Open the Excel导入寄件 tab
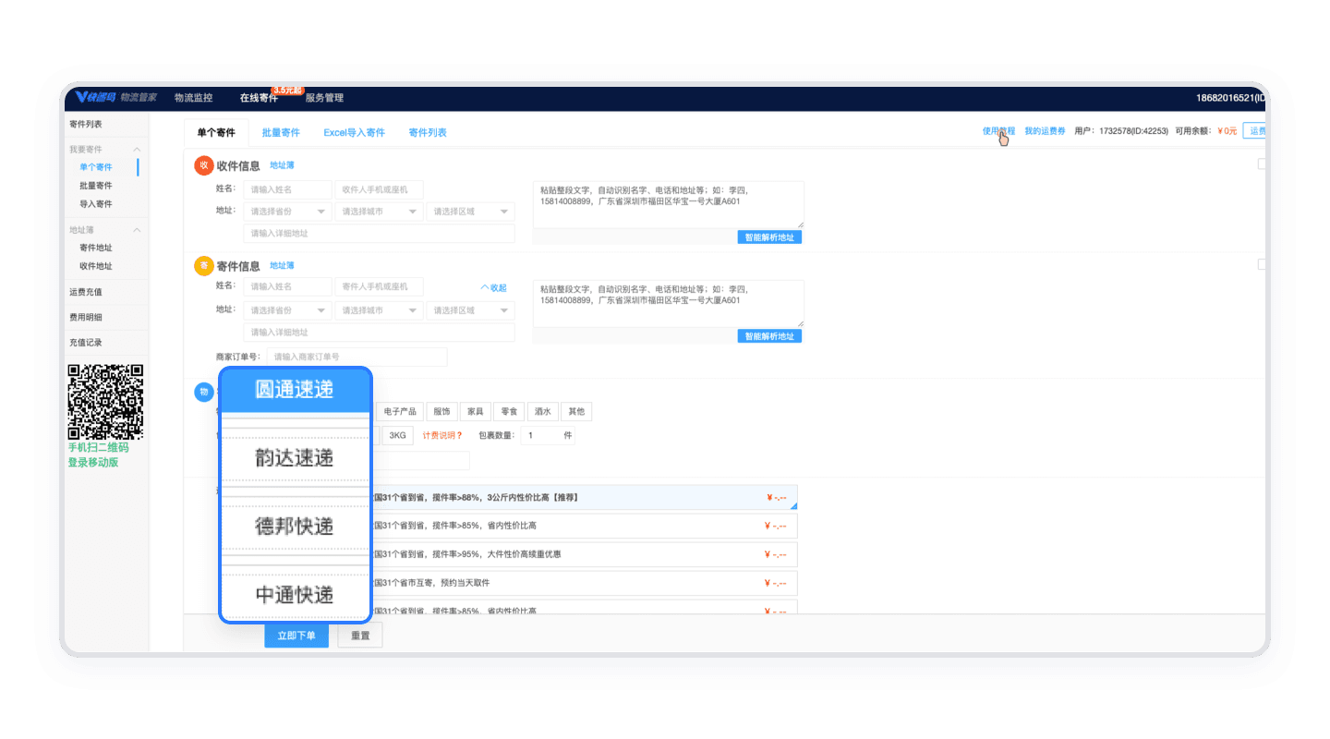The width and height of the screenshot is (1330, 739). [354, 132]
